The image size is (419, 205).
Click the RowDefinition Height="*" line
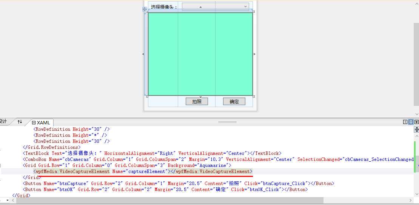click(70, 135)
